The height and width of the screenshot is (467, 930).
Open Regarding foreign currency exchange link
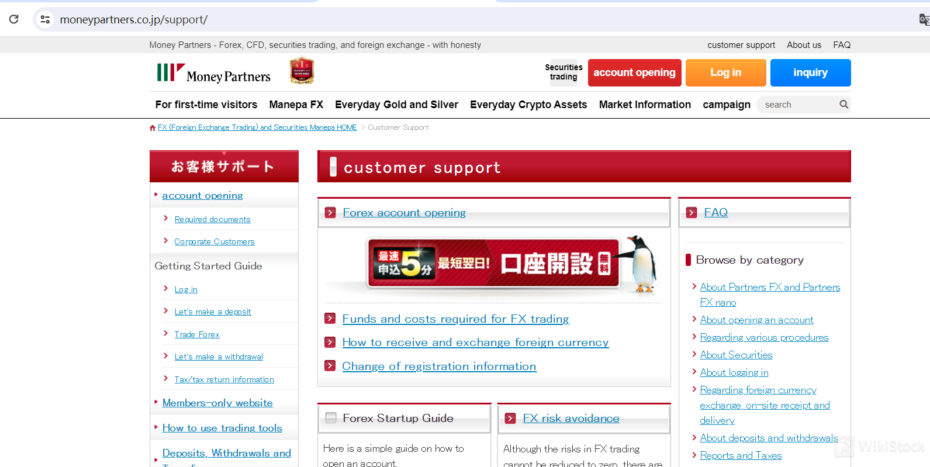pos(765,405)
